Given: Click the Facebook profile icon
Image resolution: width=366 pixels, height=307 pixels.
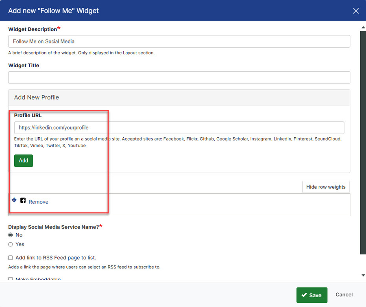Looking at the screenshot, I should click(x=23, y=200).
